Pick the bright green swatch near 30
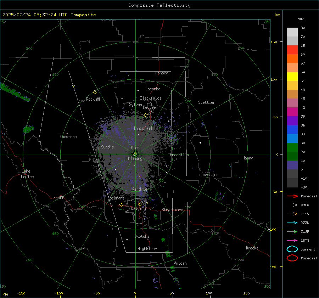The width and height of the screenshot is (319, 298). pyautogui.click(x=292, y=147)
